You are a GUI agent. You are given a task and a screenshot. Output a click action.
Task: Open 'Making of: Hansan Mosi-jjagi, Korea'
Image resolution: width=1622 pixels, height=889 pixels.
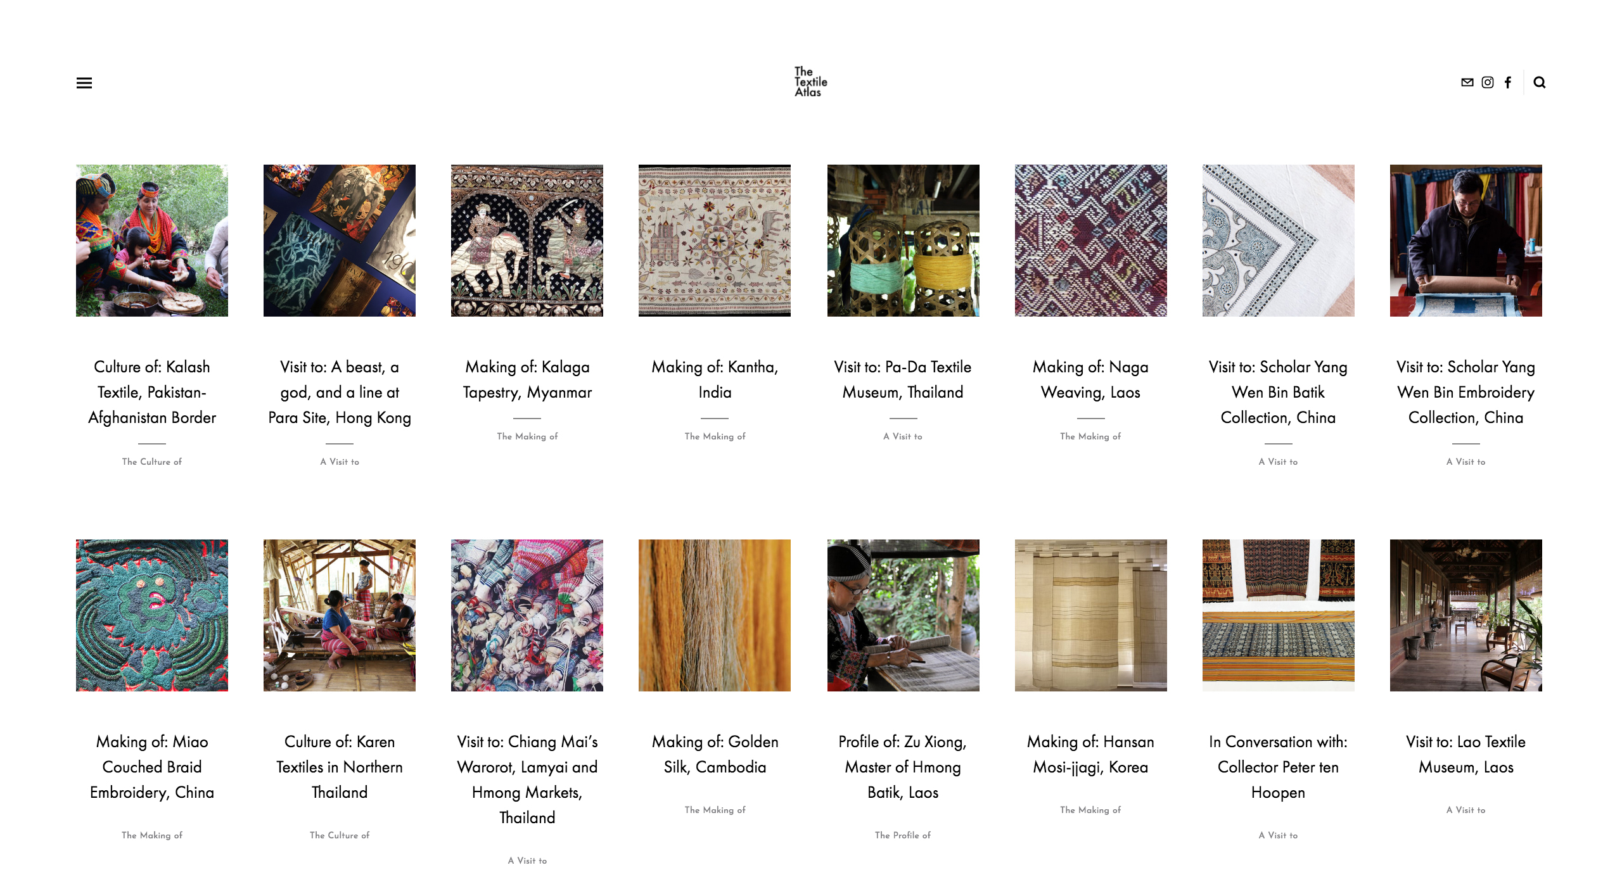tap(1090, 754)
